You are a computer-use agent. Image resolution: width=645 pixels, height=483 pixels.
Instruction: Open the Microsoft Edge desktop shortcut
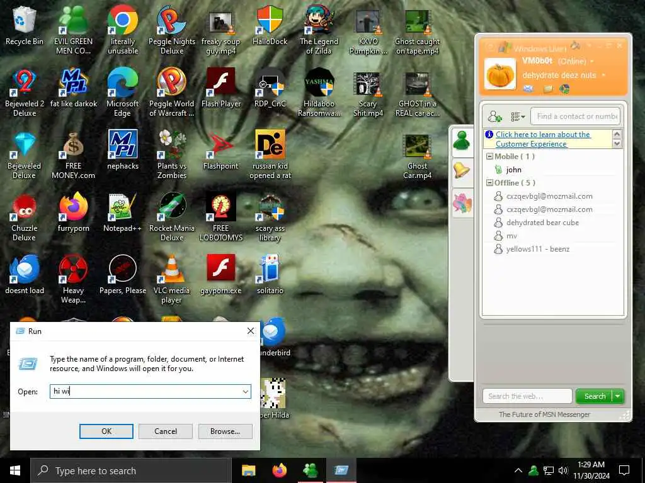(x=123, y=93)
